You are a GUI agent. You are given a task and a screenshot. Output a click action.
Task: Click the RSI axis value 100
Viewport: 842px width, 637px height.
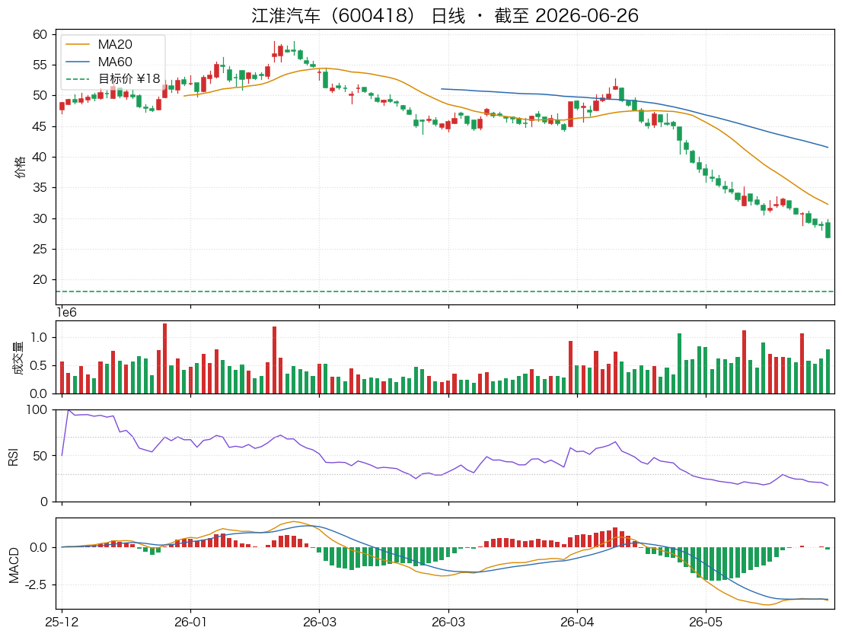(37, 410)
